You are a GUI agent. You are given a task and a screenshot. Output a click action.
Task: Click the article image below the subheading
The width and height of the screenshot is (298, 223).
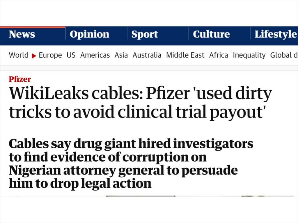point(175,196)
